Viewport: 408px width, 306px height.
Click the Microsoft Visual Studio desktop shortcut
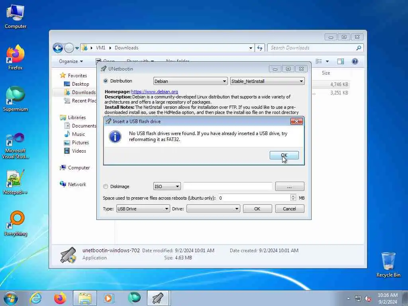click(x=16, y=146)
